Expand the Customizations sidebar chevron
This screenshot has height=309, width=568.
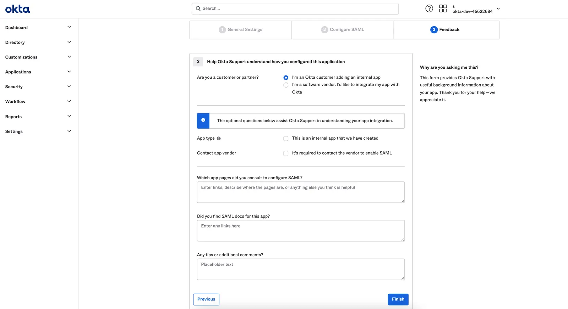click(69, 57)
